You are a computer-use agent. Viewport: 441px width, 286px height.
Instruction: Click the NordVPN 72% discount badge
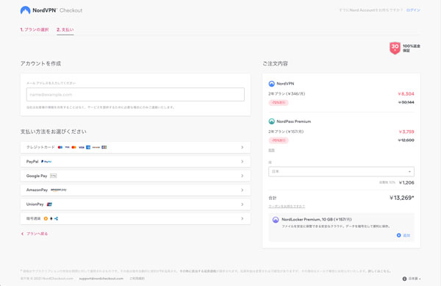tap(279, 103)
